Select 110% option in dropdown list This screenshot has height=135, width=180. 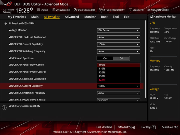tap(118, 69)
